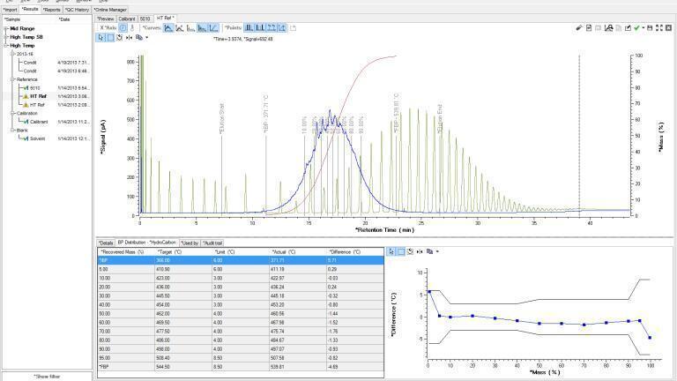Click the reset zoom icon in difference plot toolbar

pyautogui.click(x=410, y=251)
